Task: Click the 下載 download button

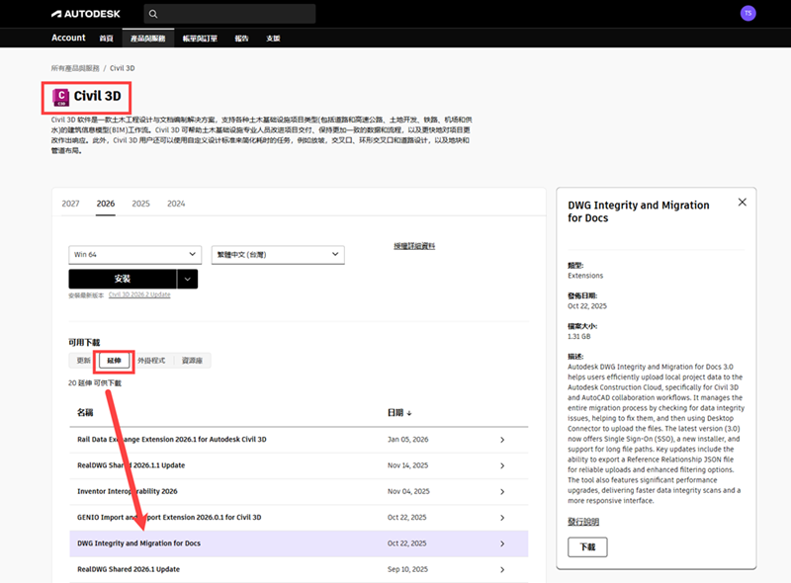Action: (587, 547)
